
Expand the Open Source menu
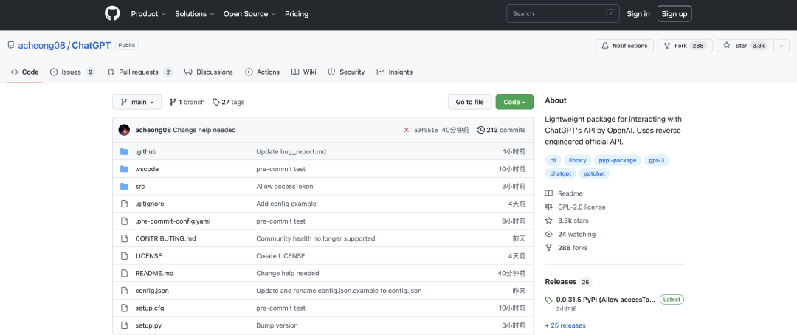point(250,14)
